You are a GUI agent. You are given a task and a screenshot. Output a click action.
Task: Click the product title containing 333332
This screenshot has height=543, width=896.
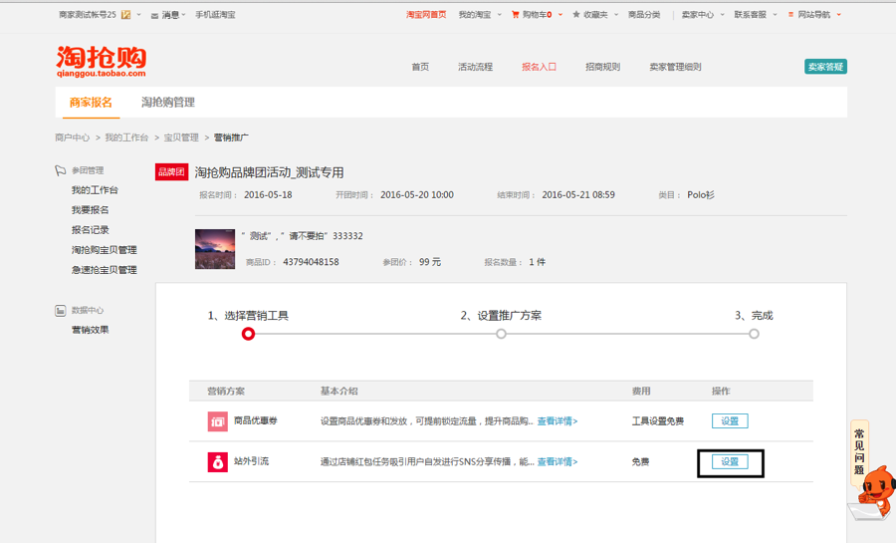(x=302, y=236)
